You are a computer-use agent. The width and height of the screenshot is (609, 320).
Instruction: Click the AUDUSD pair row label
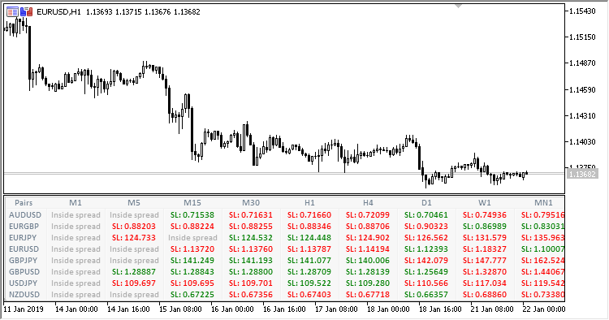(x=25, y=214)
